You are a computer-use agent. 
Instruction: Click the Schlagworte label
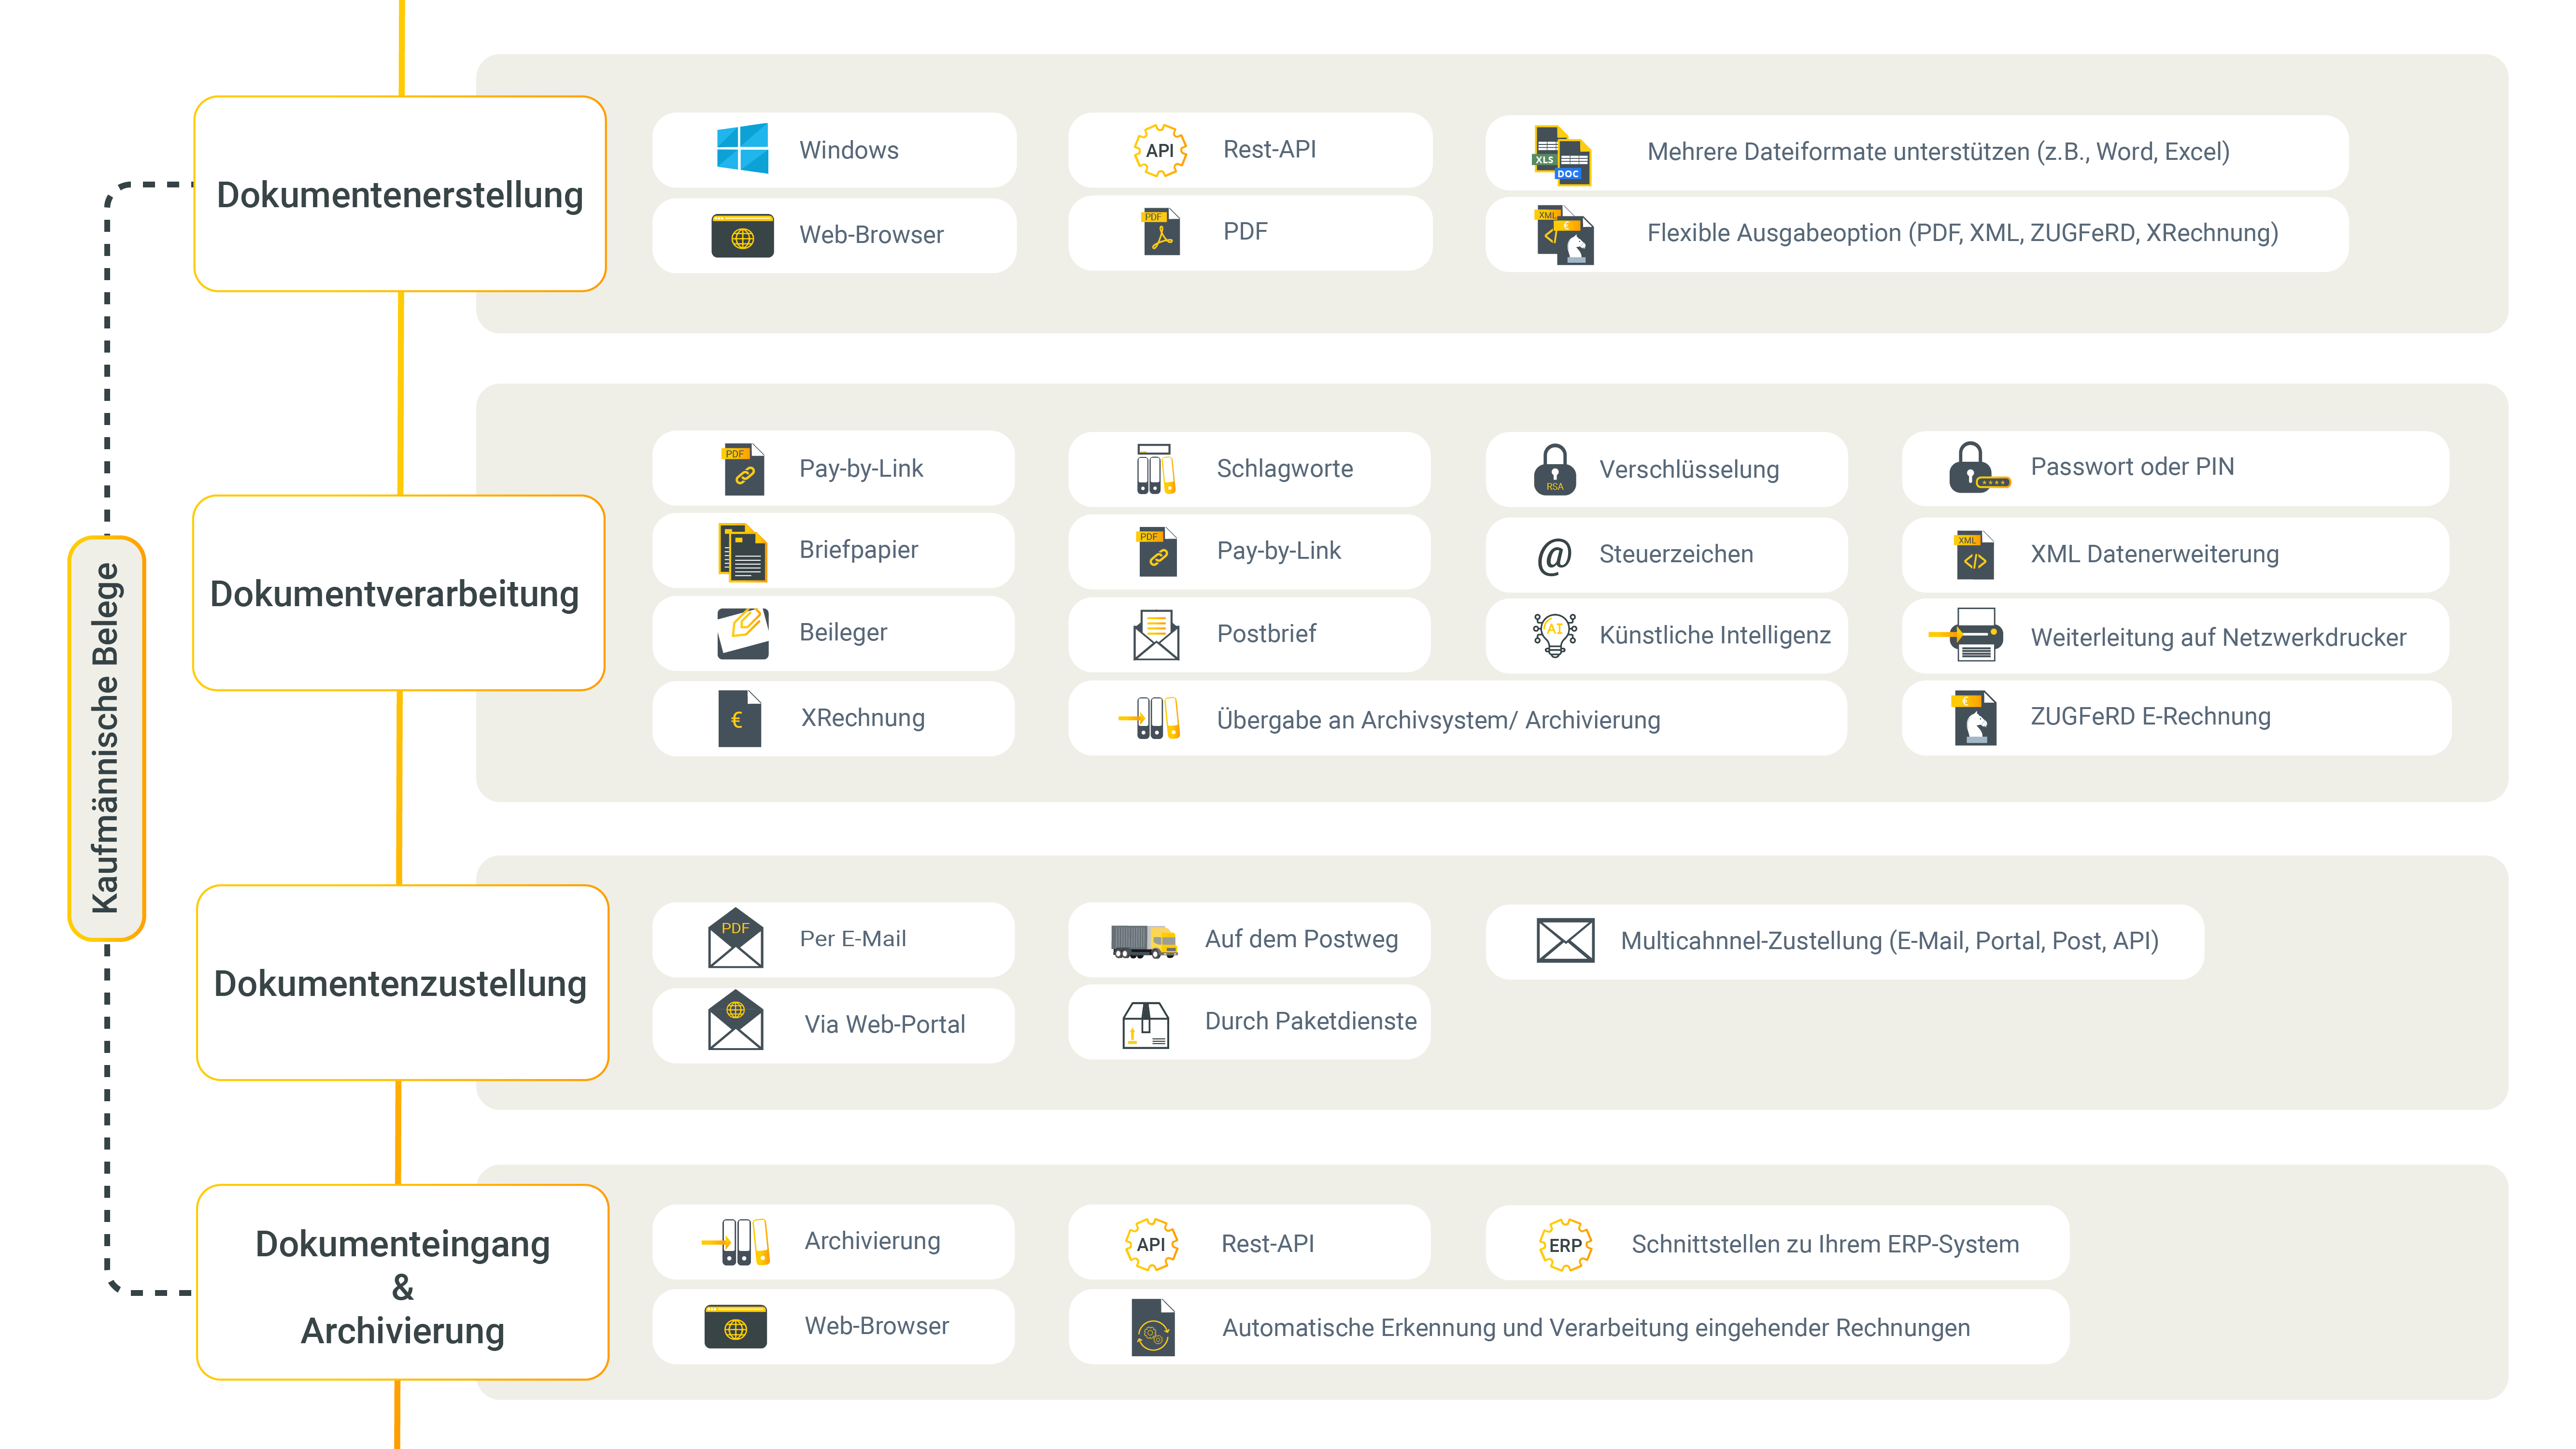1285,469
